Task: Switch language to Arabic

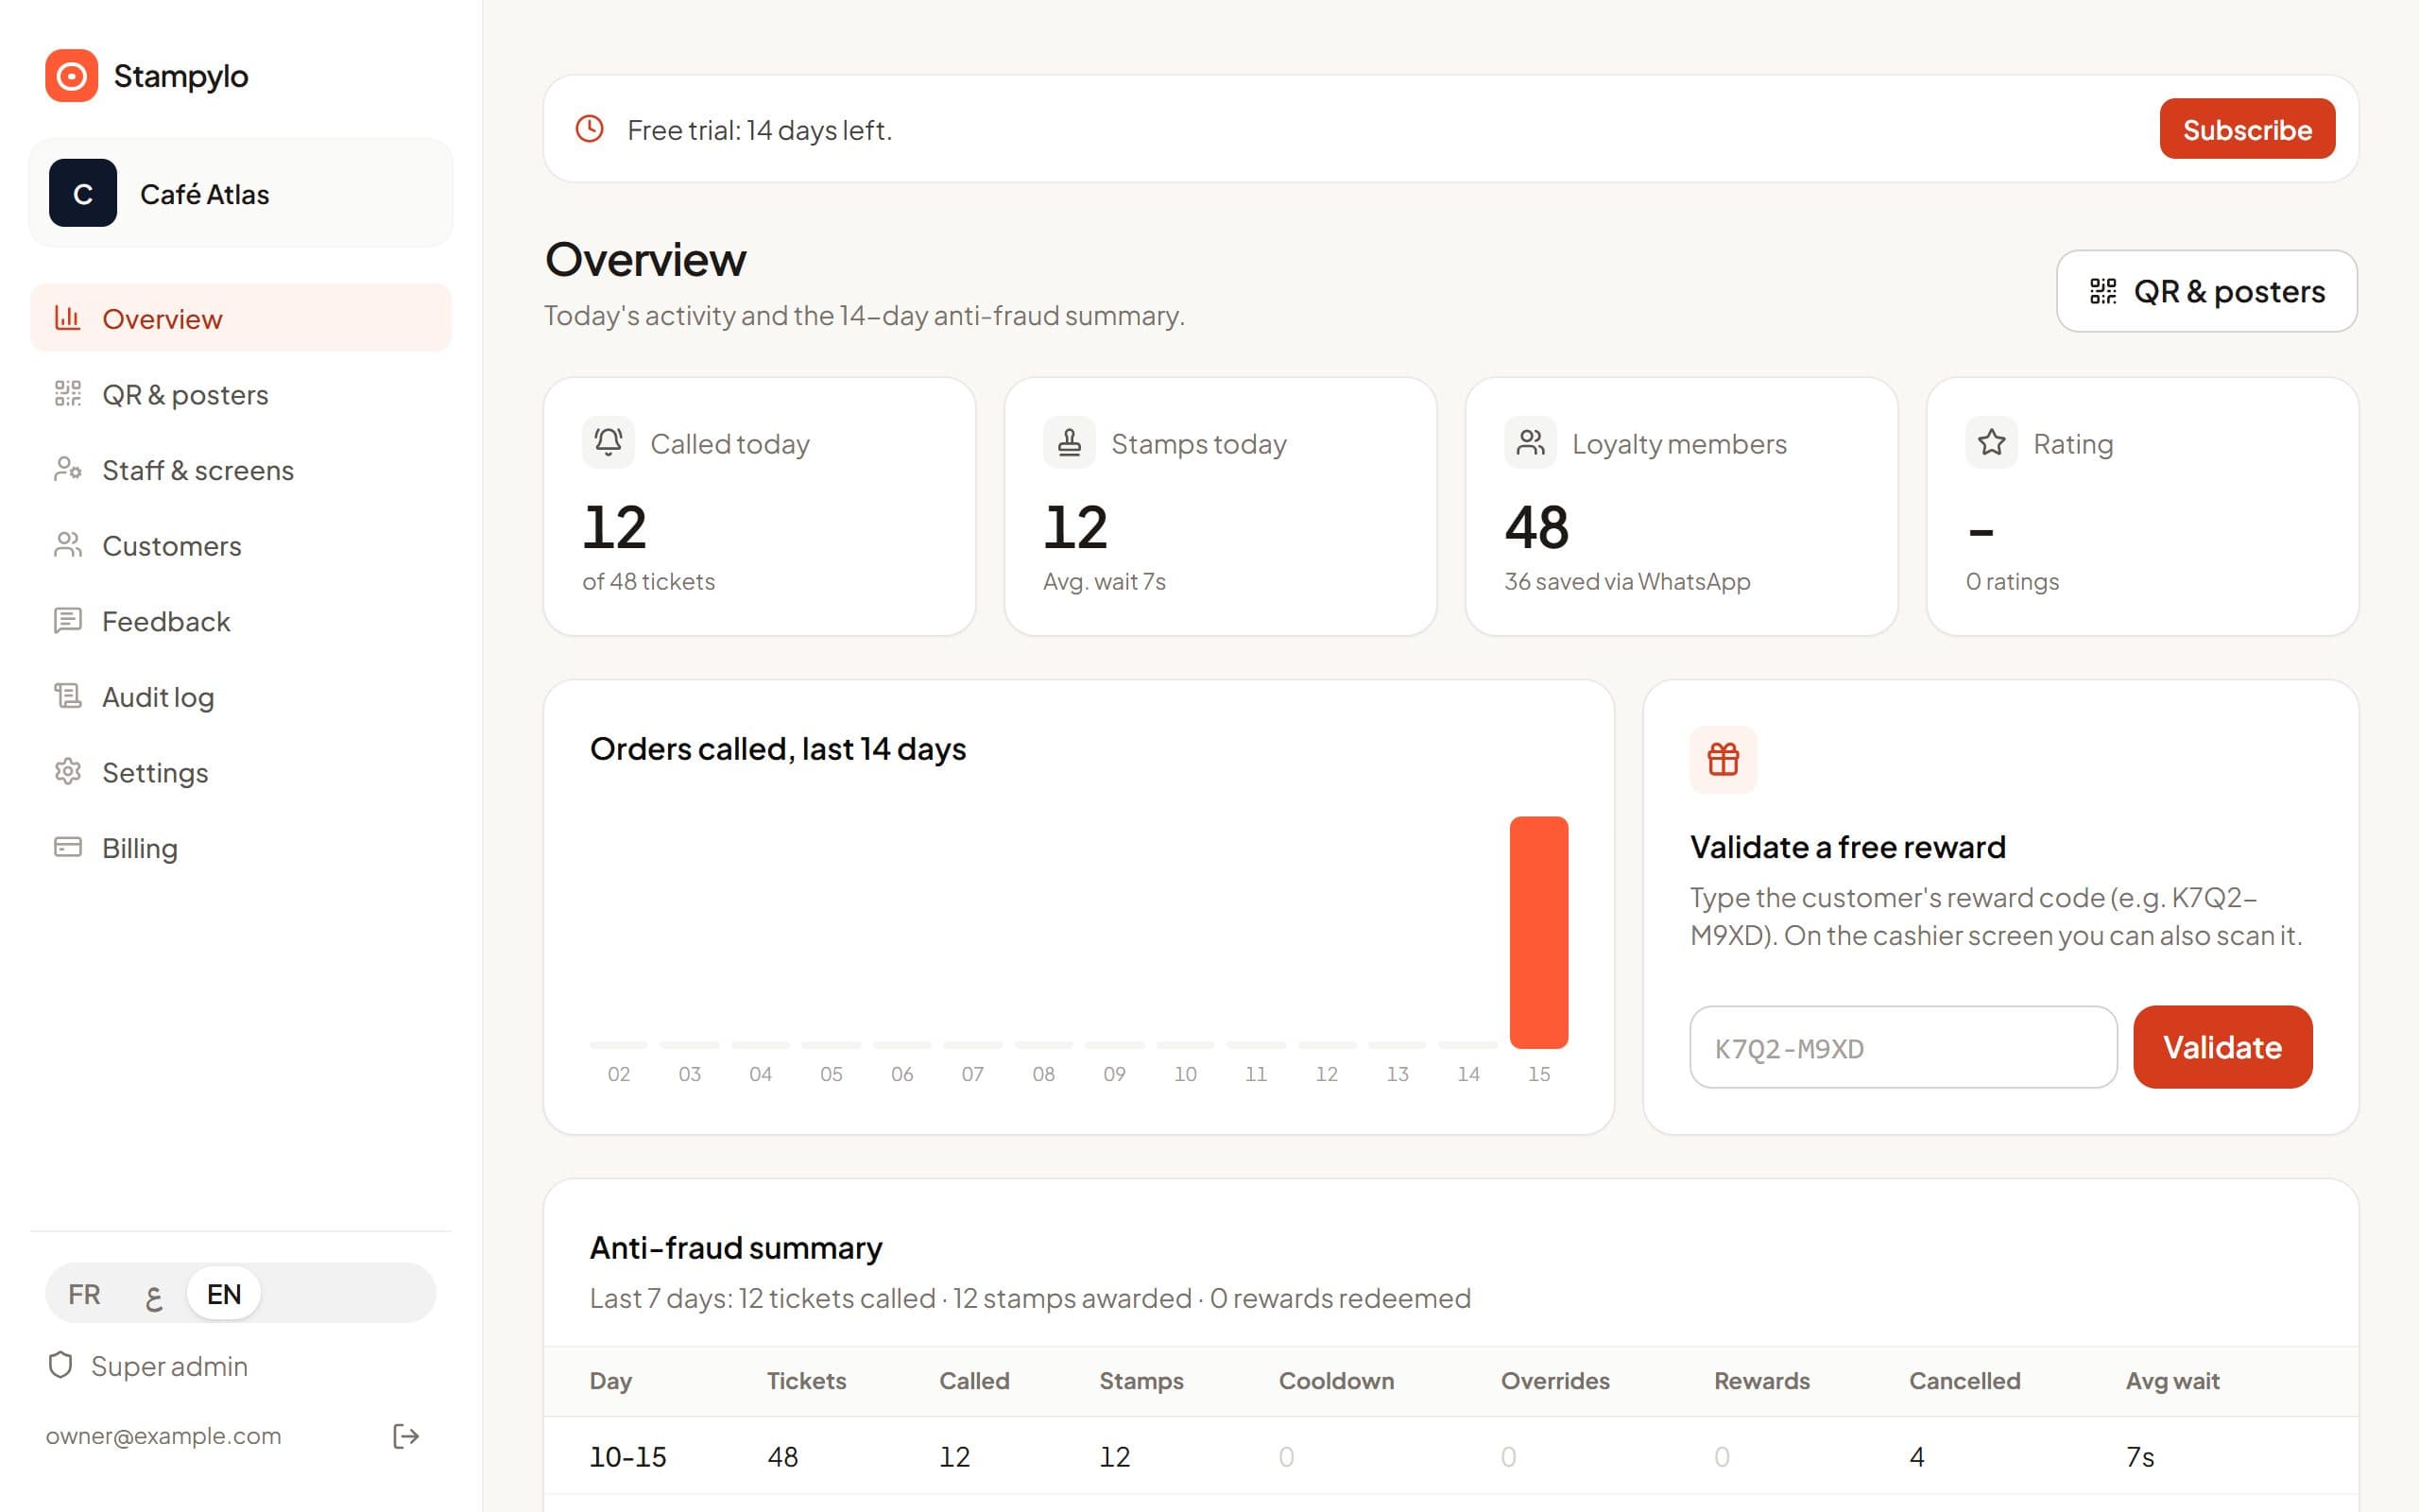Action: 153,1294
